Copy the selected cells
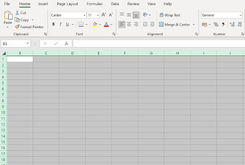 click(22, 20)
